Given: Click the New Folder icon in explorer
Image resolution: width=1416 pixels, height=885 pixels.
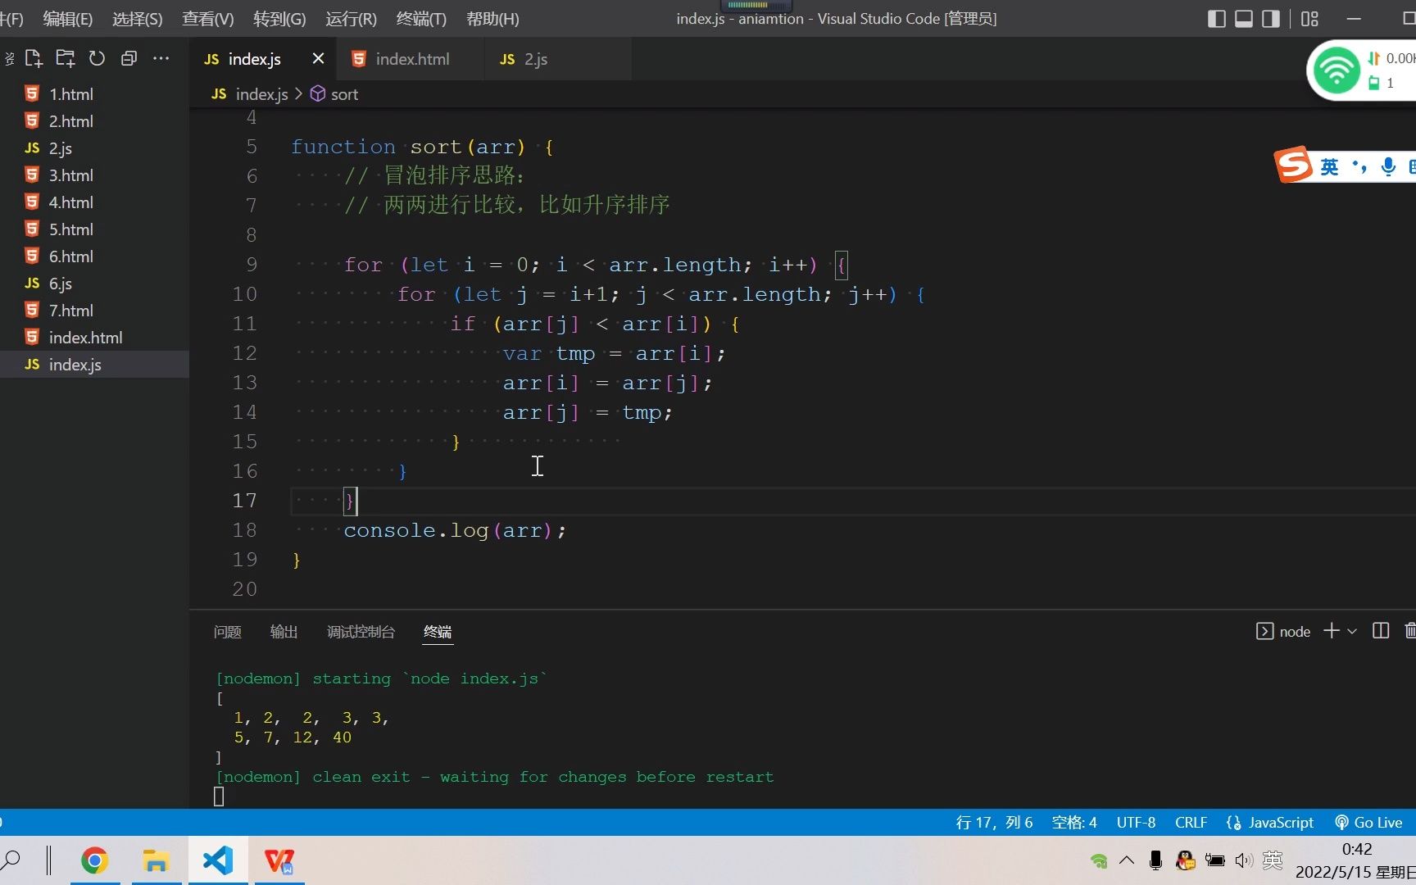Looking at the screenshot, I should pyautogui.click(x=65, y=58).
